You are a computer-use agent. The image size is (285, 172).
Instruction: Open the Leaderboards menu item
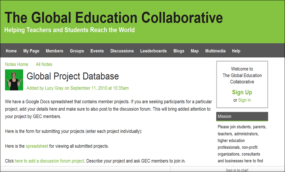point(153,51)
